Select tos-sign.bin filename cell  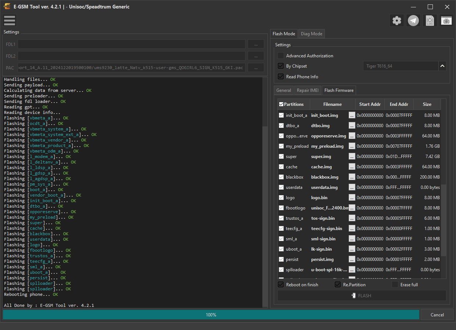pos(323,218)
